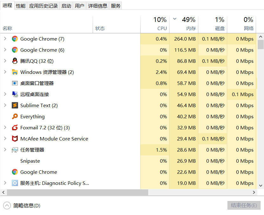Image resolution: width=264 pixels, height=215 pixels.
Task: Click the 0.4% CPU value
Action: (161, 39)
